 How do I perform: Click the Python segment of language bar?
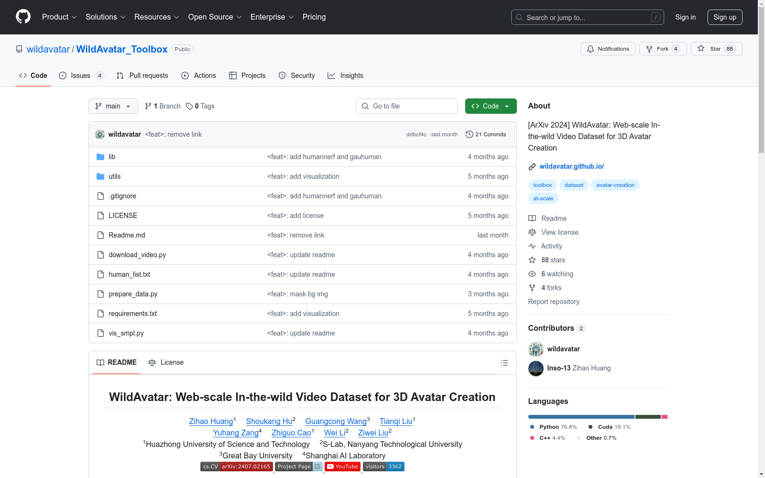pyautogui.click(x=581, y=417)
